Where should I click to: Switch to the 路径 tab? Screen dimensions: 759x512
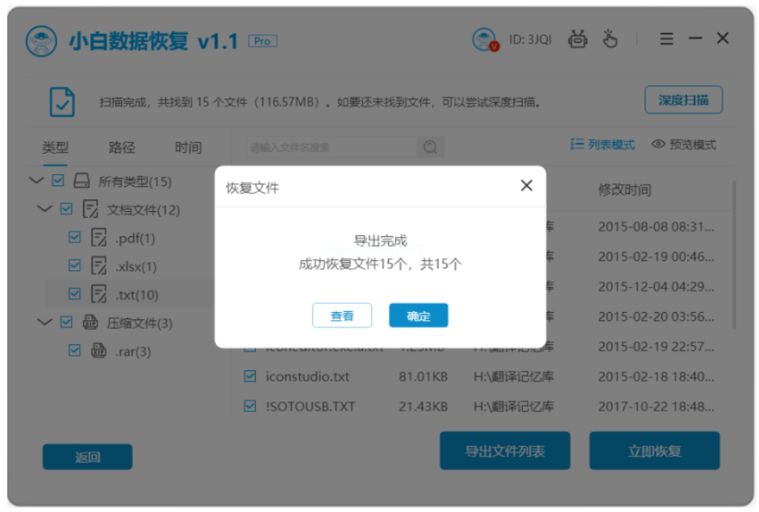click(122, 148)
